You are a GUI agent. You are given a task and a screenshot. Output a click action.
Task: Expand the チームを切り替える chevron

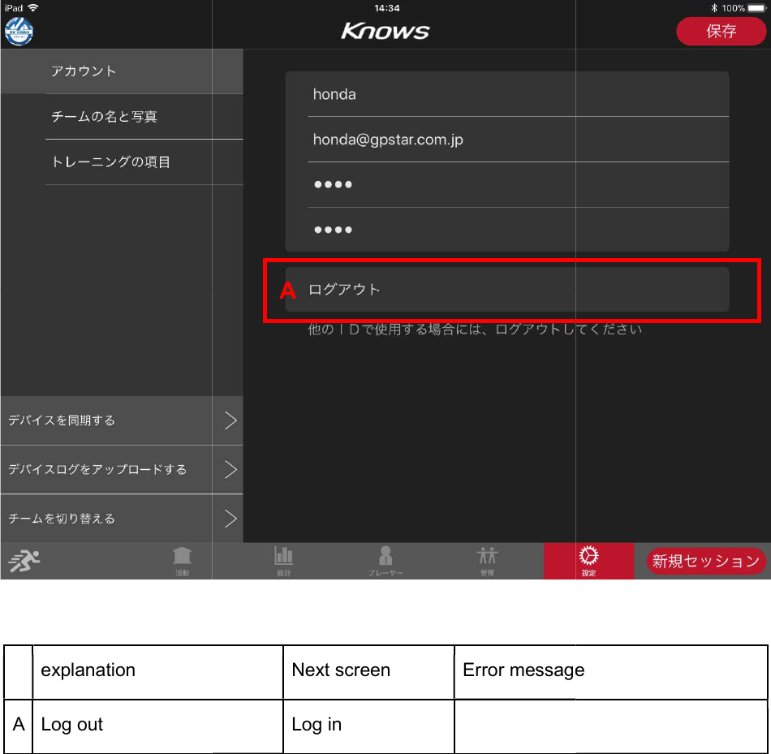click(230, 519)
